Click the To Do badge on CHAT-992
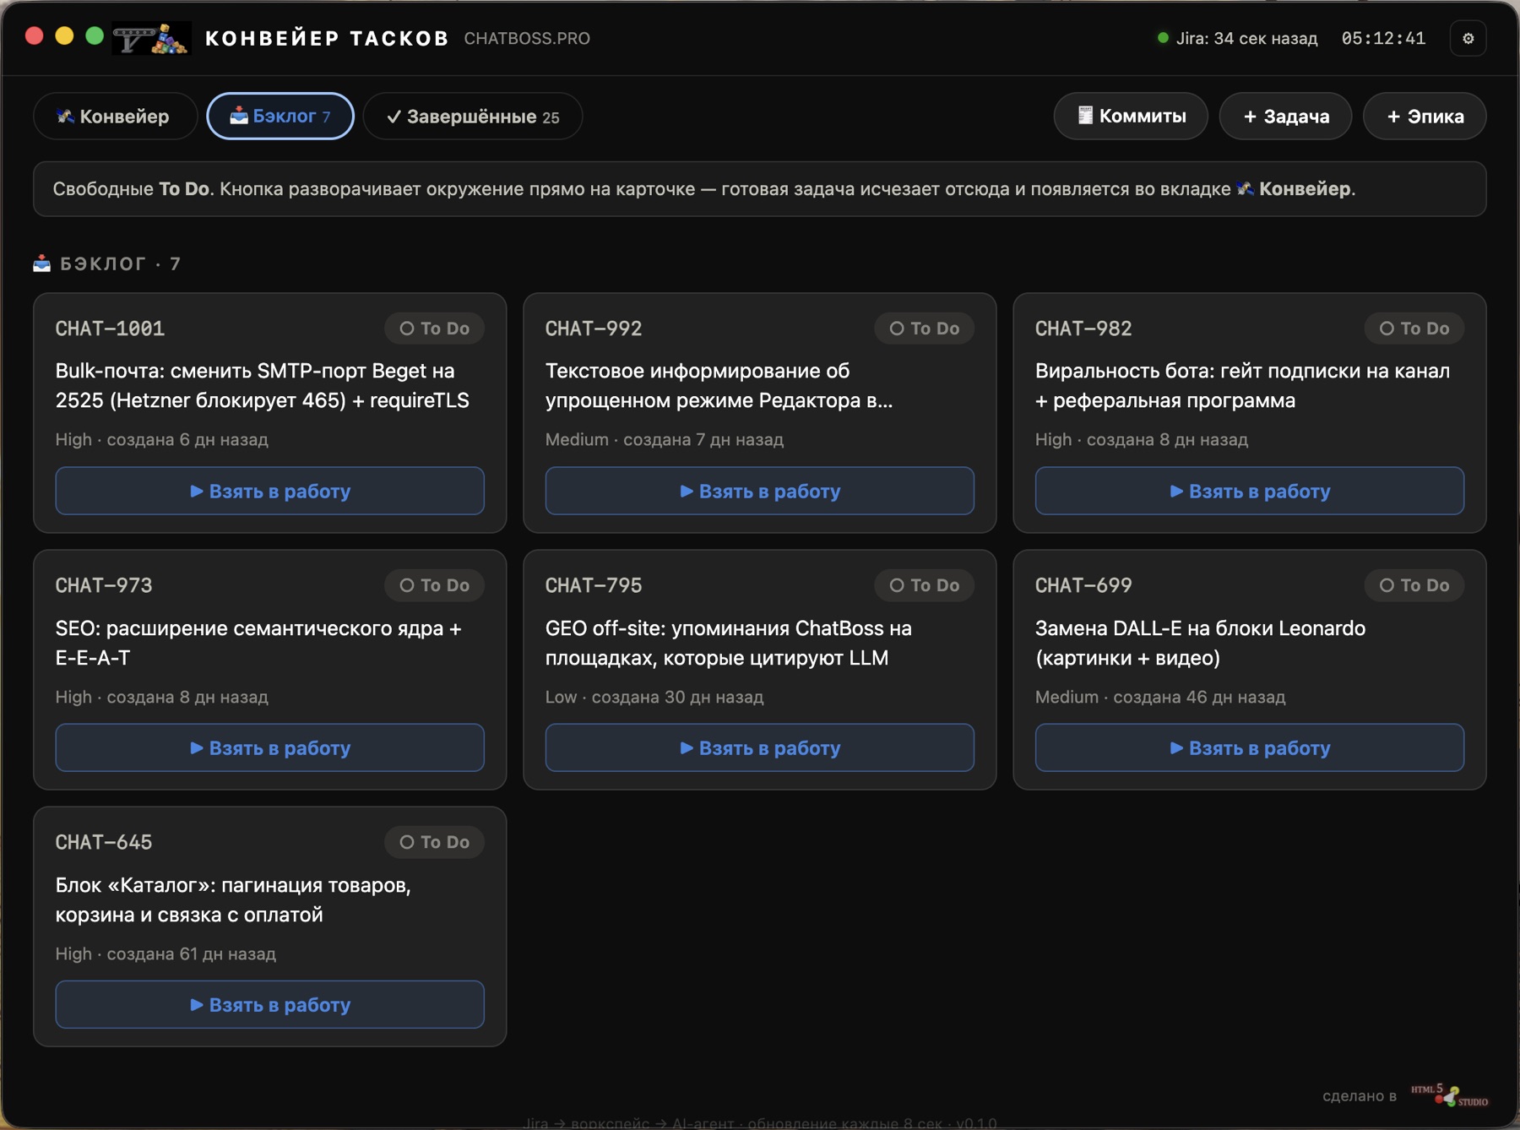The width and height of the screenshot is (1520, 1130). [924, 329]
